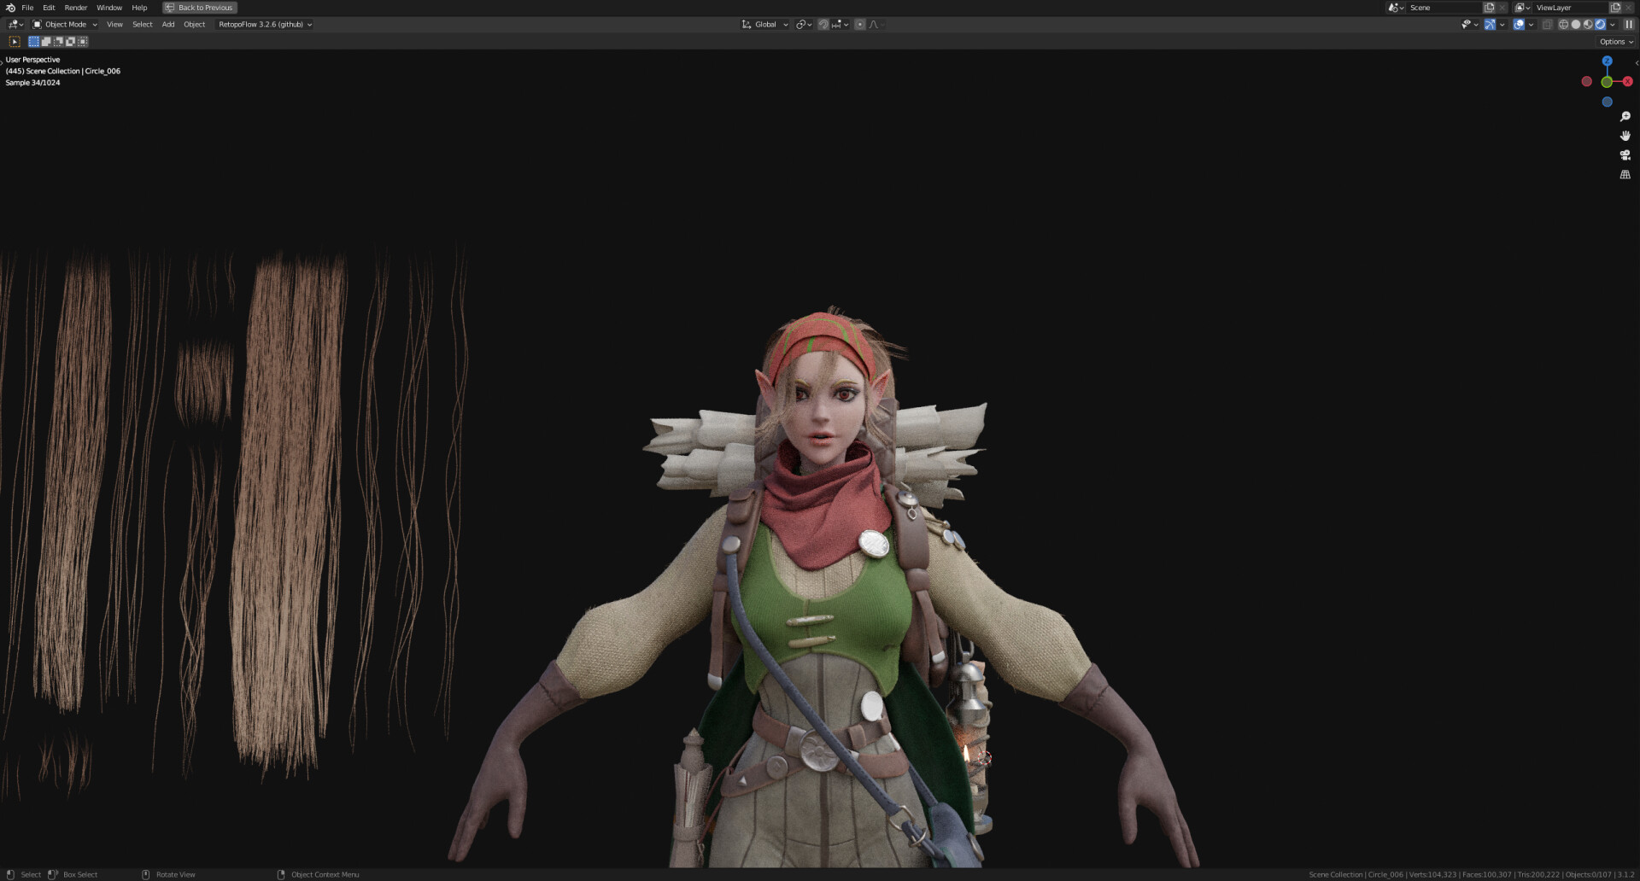Switch perspective/orthographic grid icon

(x=1625, y=174)
